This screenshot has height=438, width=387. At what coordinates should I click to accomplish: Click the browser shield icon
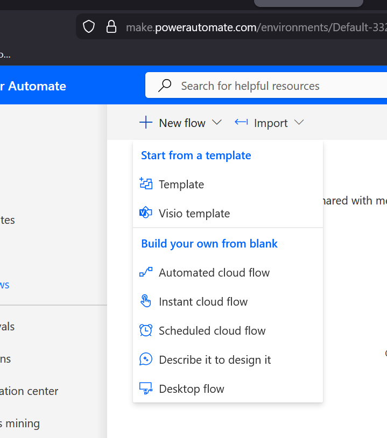(89, 27)
